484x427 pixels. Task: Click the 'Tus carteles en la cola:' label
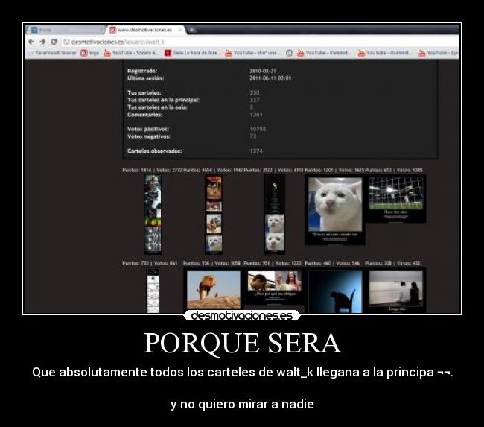(157, 107)
